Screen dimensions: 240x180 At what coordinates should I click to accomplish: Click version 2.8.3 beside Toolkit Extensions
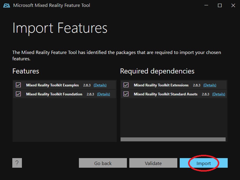(196, 85)
